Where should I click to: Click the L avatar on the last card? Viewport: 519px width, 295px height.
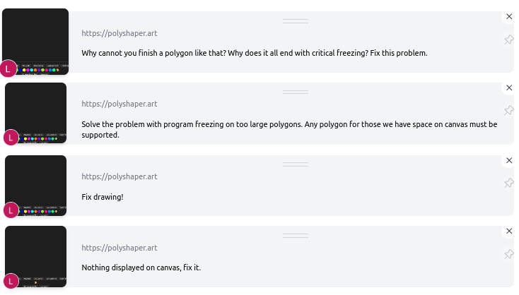[11, 281]
